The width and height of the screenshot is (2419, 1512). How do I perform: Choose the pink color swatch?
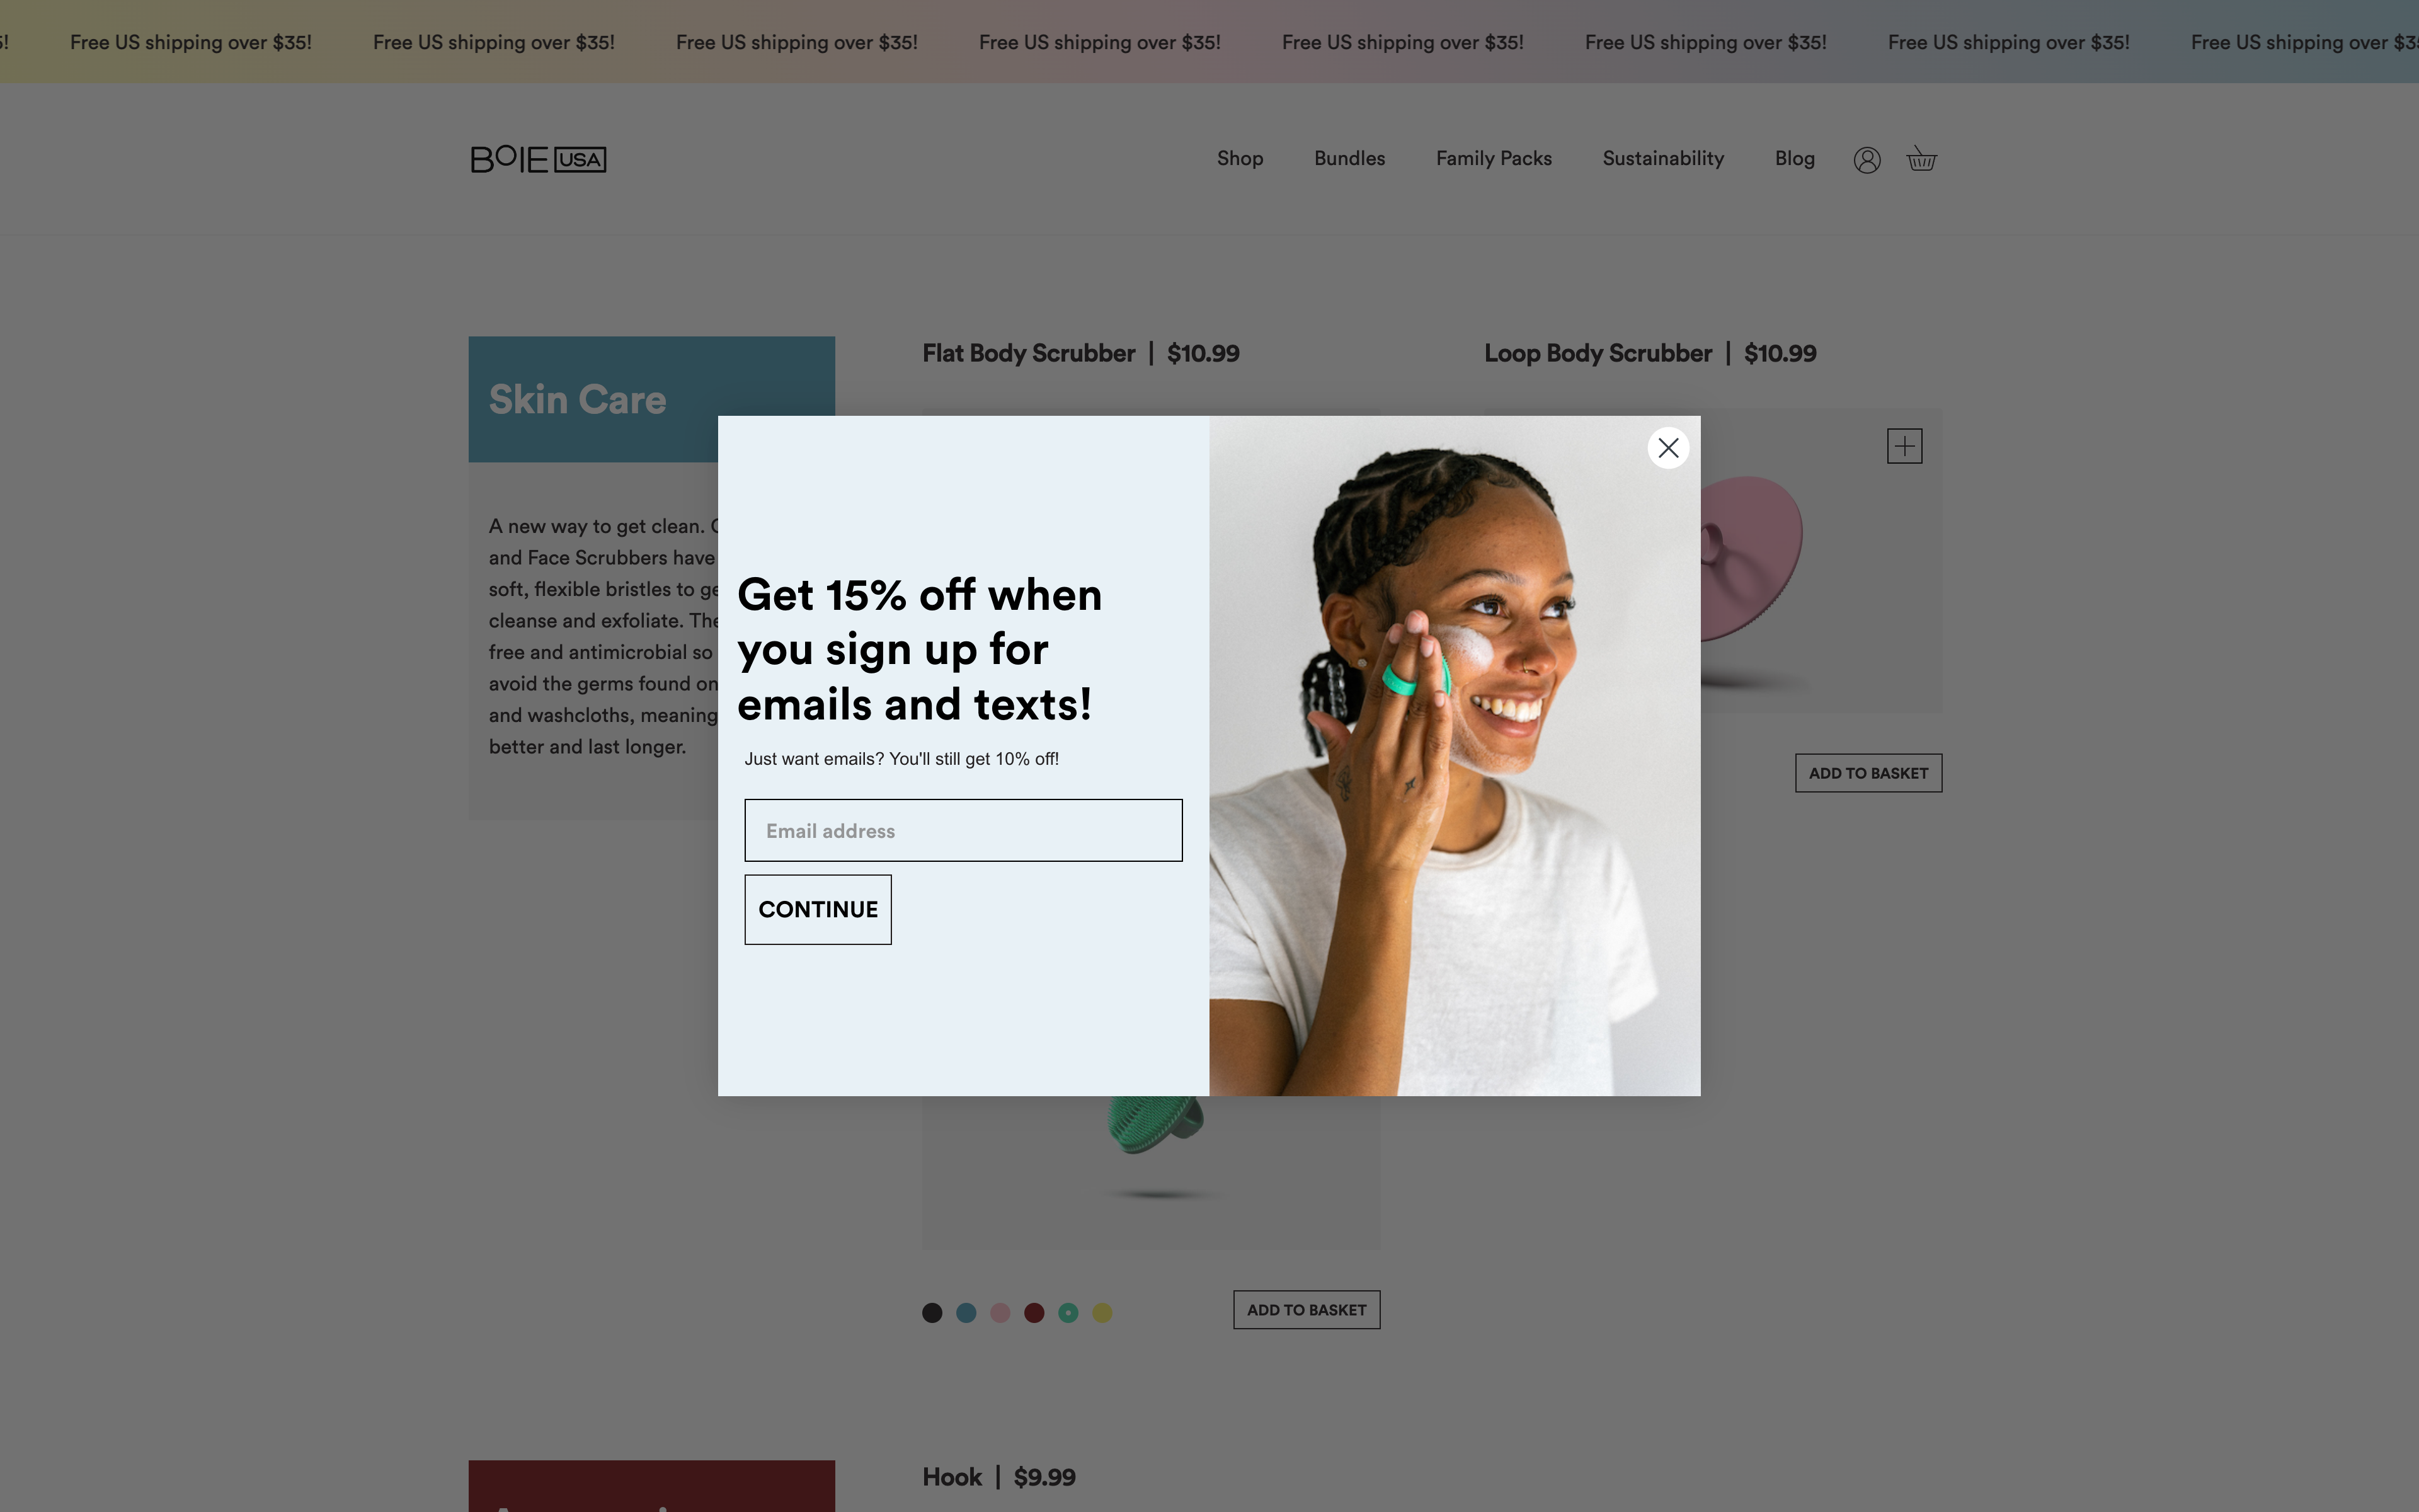coord(1000,1313)
